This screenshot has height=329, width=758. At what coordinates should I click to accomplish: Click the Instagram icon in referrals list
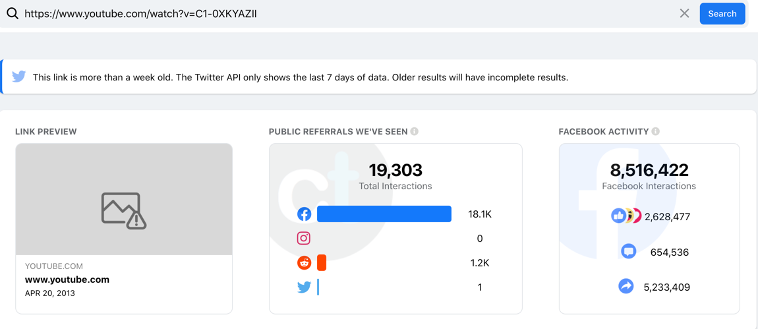(x=304, y=239)
